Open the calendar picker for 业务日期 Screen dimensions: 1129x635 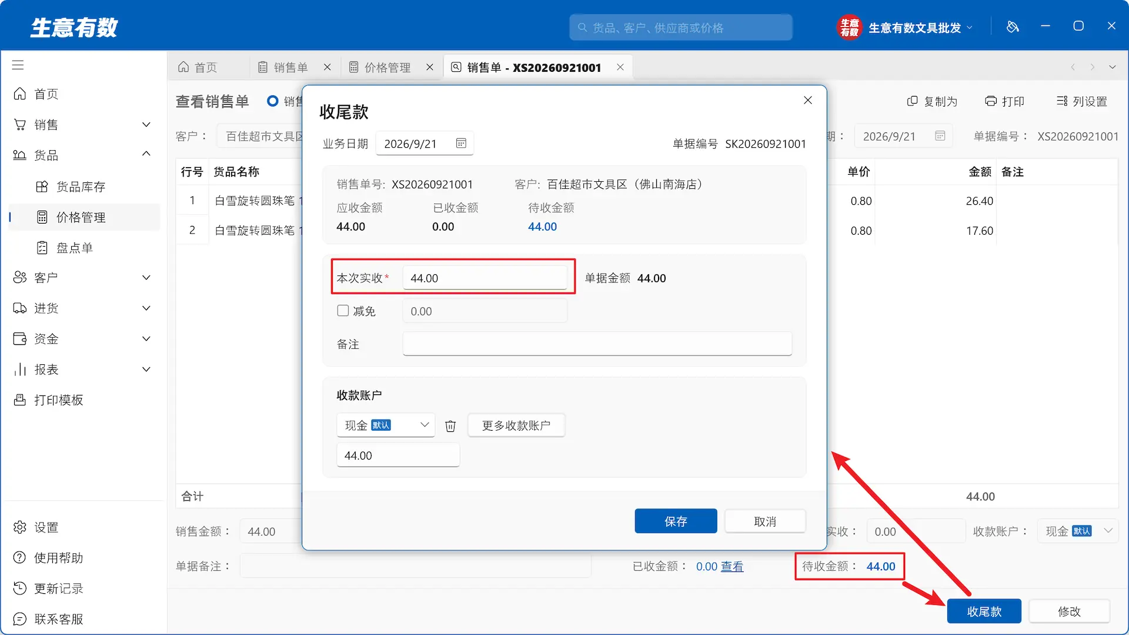(461, 144)
